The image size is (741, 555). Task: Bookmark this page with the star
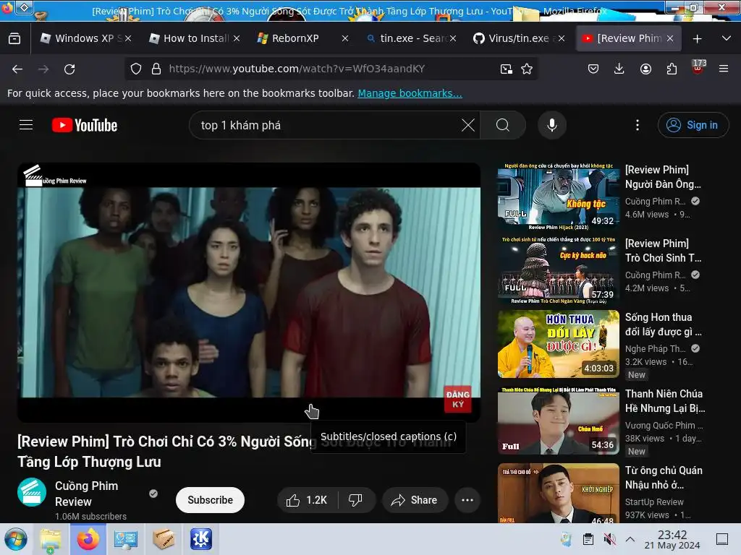point(527,69)
